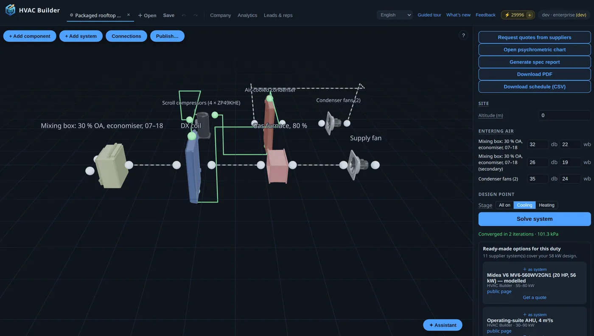Open the Assistant chat button
594x336 pixels.
[443, 325]
